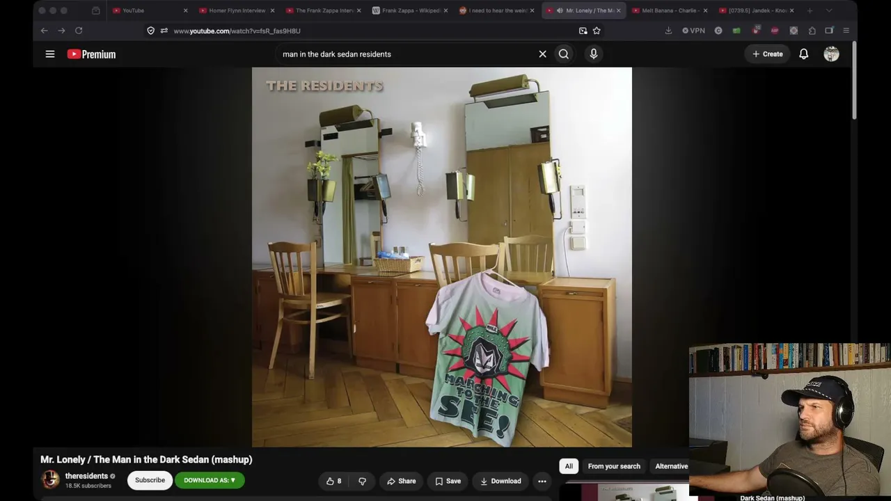Clear the search box text

(x=542, y=54)
